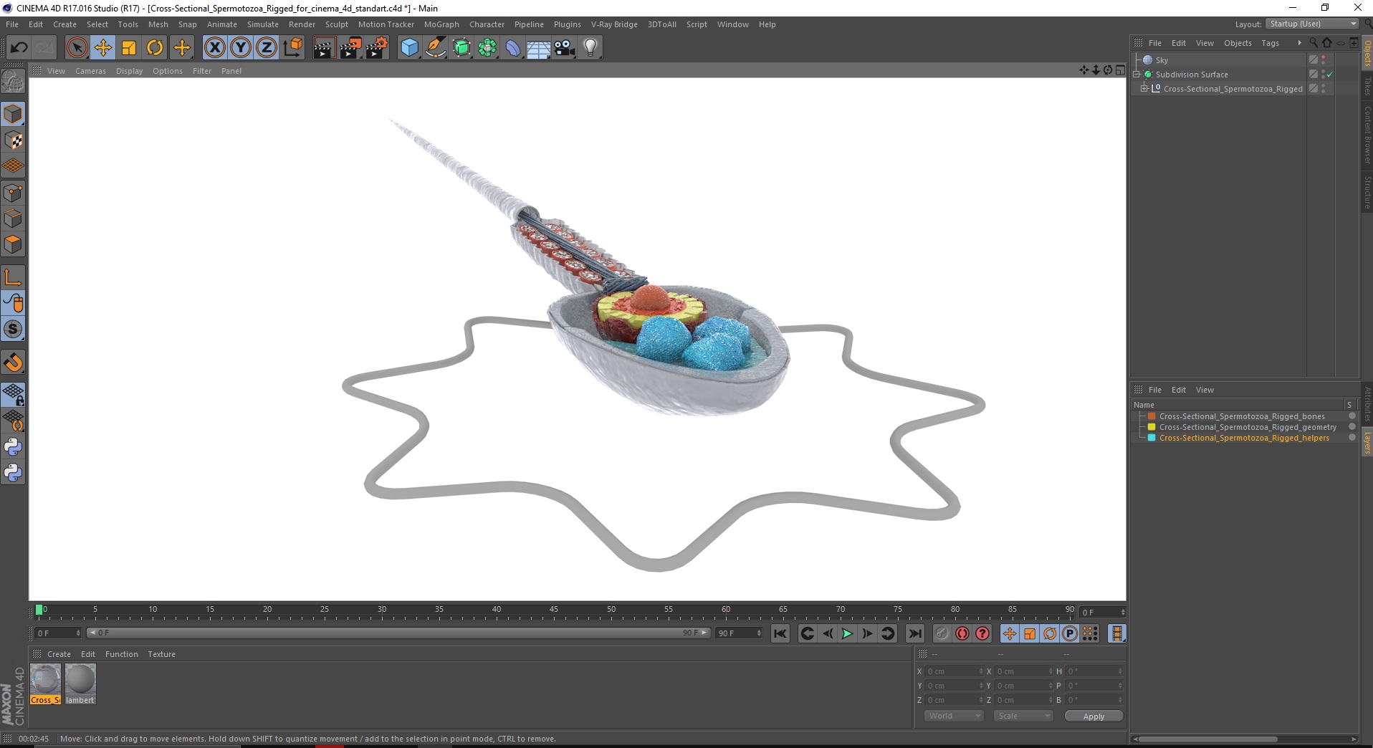
Task: Open the spline Pen tool
Action: (x=436, y=48)
